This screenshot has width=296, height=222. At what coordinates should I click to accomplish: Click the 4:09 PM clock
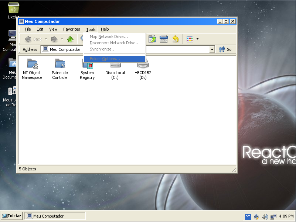[286, 216]
